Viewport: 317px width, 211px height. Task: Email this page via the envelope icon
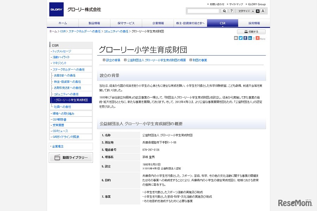point(236,38)
